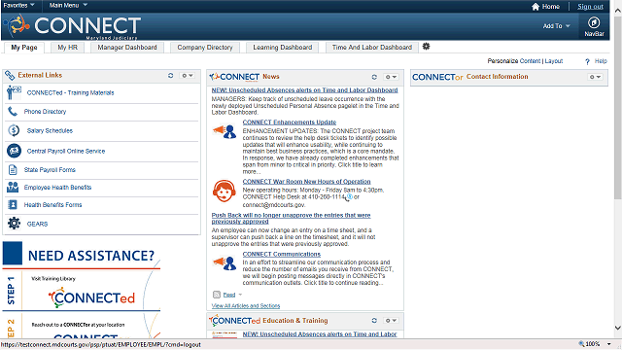Open CONNECT News pagelet options dropdown
The height and width of the screenshot is (350, 622).
(391, 77)
